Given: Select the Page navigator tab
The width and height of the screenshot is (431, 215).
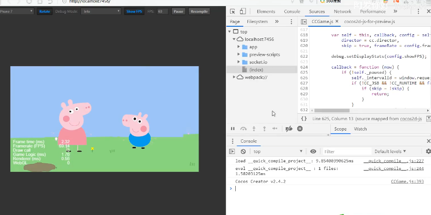Looking at the screenshot, I should click(235, 22).
